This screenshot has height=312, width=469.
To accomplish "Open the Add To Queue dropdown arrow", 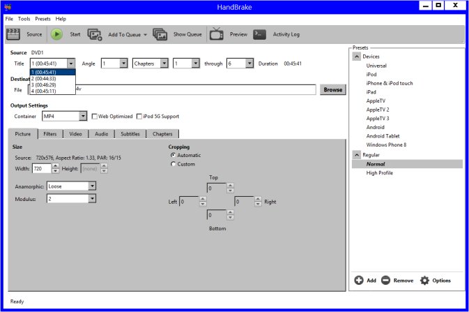I will click(x=146, y=35).
